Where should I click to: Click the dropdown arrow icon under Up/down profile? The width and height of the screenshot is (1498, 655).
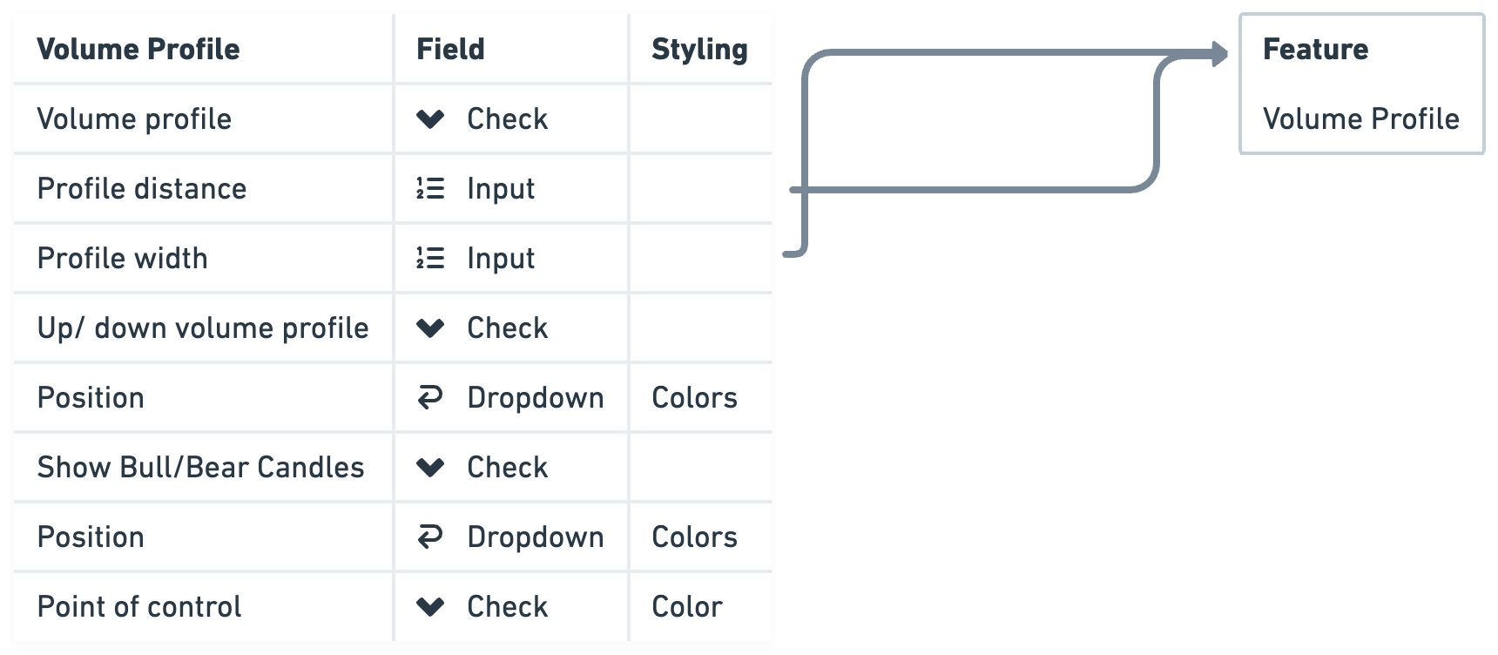point(430,397)
